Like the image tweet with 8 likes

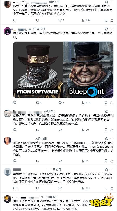click(x=61, y=103)
